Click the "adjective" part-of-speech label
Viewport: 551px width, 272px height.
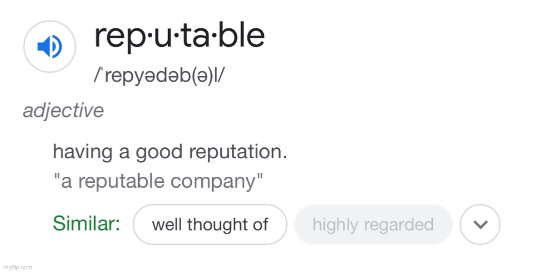pos(63,111)
